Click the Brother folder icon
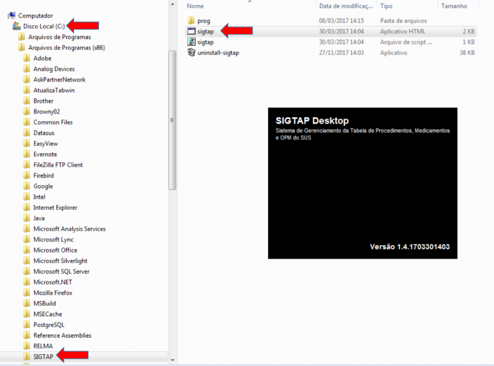This screenshot has width=494, height=366. (27, 101)
